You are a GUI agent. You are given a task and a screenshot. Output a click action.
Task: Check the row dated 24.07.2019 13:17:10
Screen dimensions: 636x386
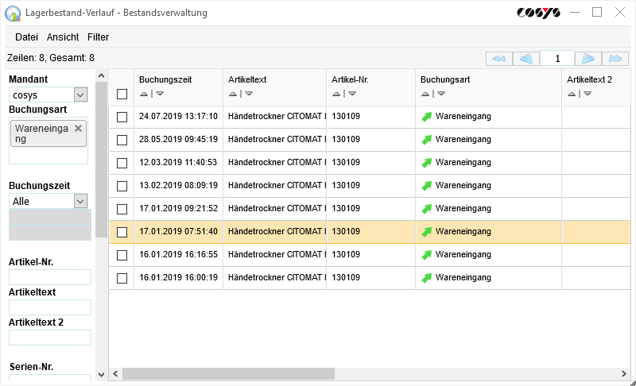[122, 117]
